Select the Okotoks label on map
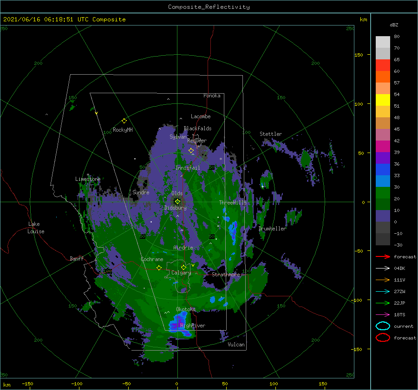 pos(186,309)
